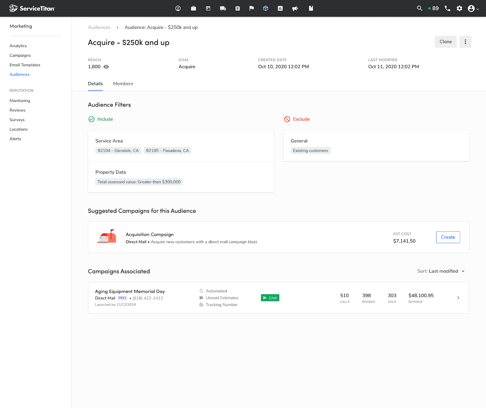The image size is (486, 408).
Task: Click the Automated cycle icon
Action: (201, 291)
